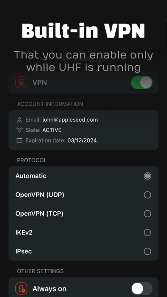Tap the john@appleseed.com email text
The image size is (167, 297).
pos(70,120)
